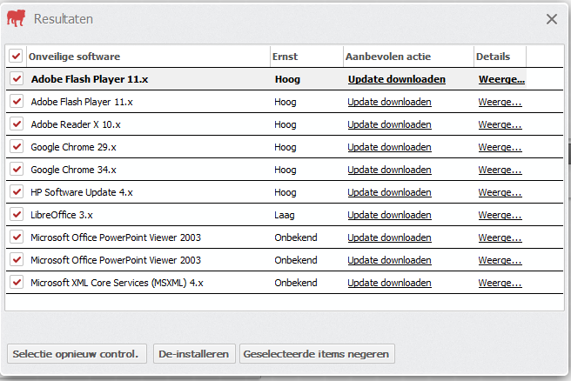
Task: Show details for LibreOffice 3.x
Action: point(500,215)
